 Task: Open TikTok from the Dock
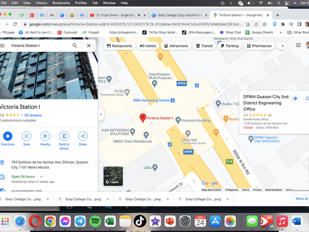[140, 221]
